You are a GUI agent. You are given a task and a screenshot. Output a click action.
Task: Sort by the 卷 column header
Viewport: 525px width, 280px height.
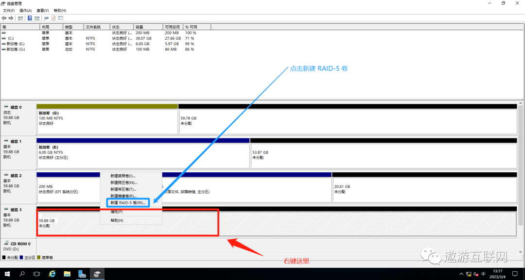point(20,27)
